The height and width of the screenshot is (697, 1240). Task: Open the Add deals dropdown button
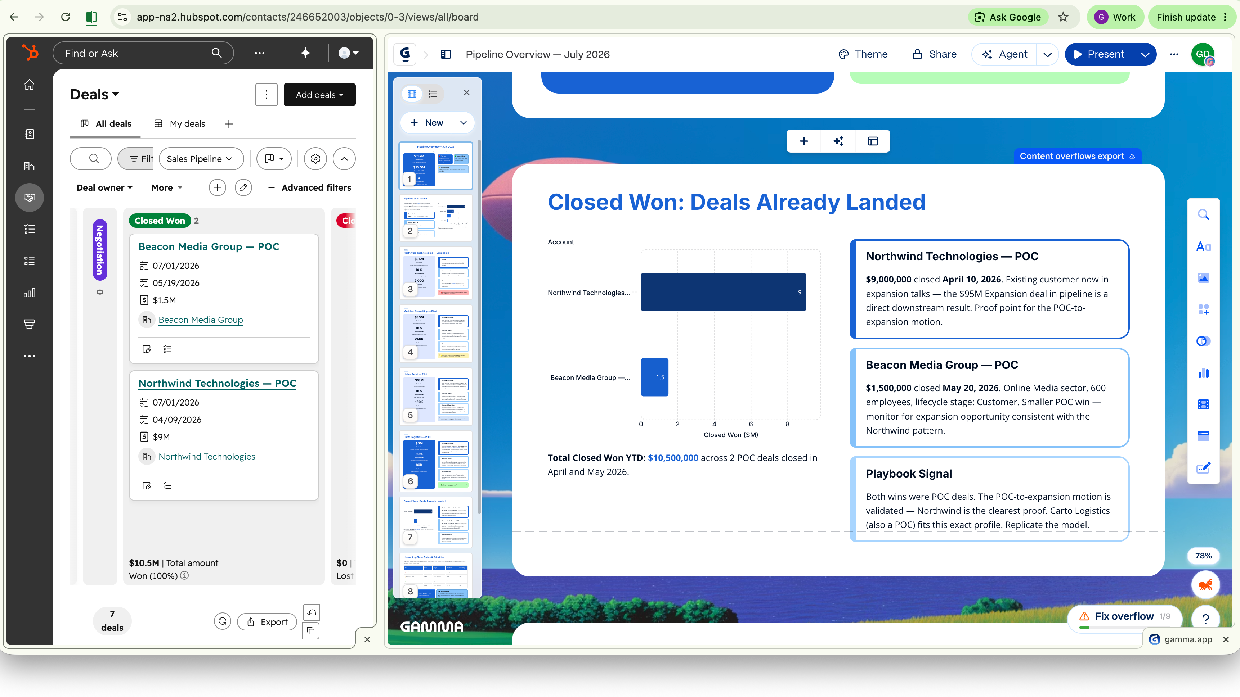coord(319,95)
